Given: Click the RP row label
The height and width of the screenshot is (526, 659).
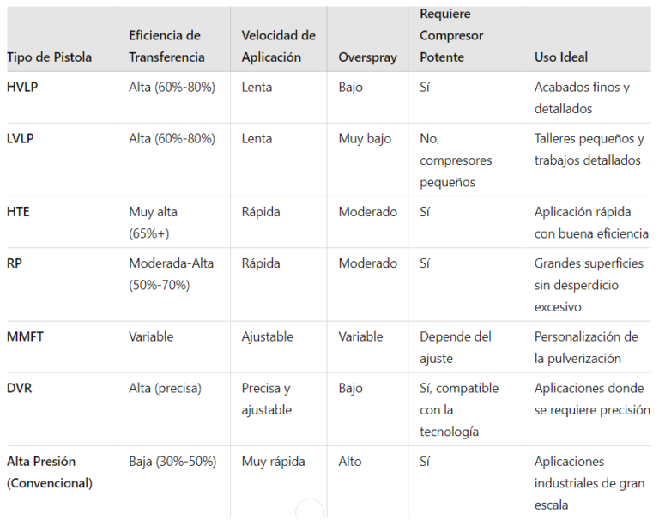Looking at the screenshot, I should pyautogui.click(x=14, y=263).
